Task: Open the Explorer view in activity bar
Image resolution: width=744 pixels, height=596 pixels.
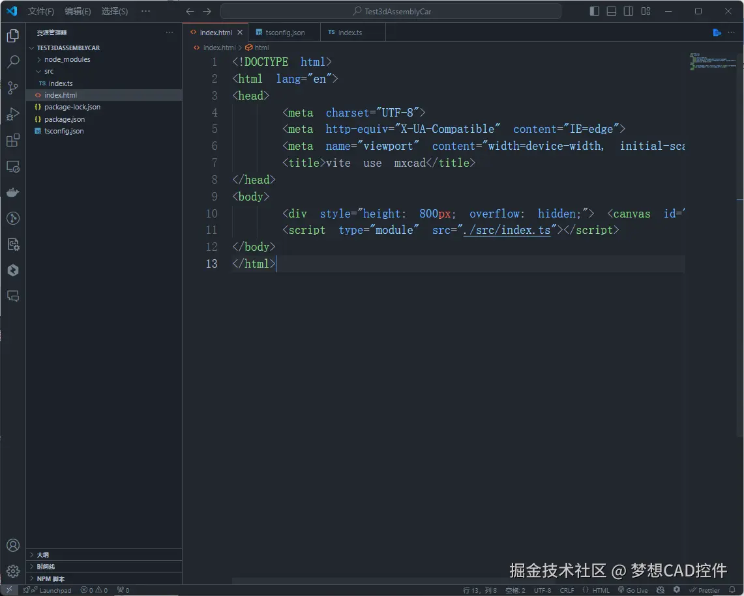Action: coord(13,36)
